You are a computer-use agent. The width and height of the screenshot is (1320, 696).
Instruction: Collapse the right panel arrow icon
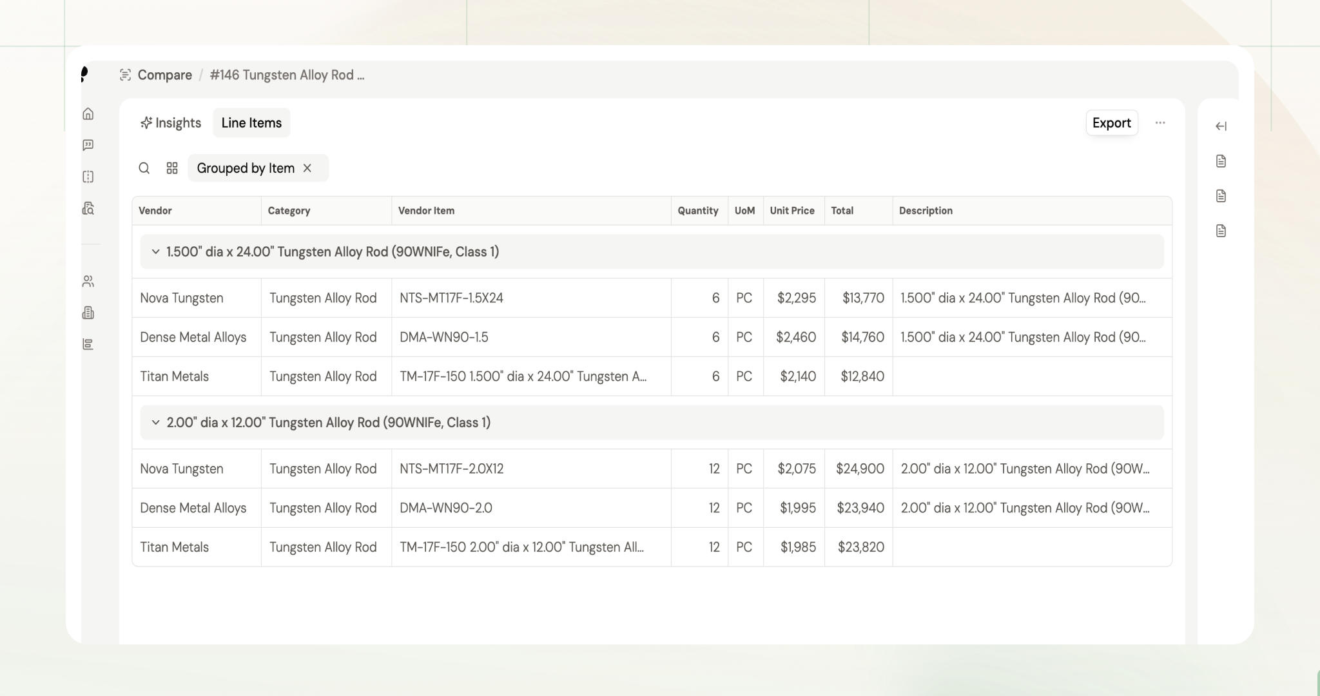tap(1221, 126)
